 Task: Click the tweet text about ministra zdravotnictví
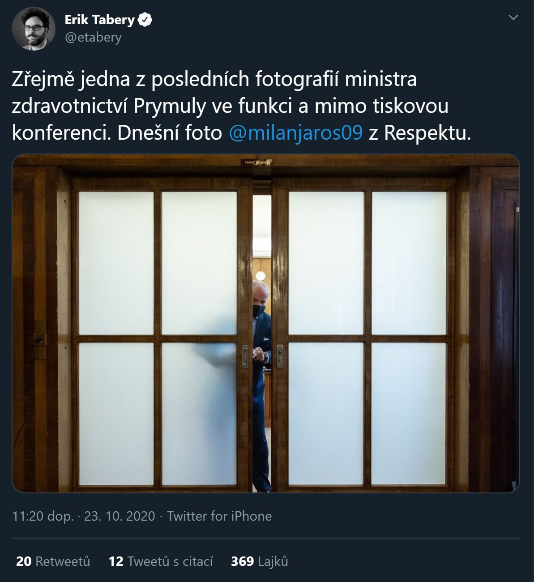click(242, 106)
